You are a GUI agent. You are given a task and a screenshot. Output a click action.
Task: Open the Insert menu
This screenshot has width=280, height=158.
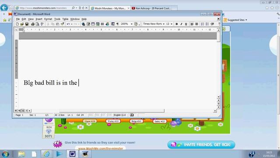[x=39, y=19]
